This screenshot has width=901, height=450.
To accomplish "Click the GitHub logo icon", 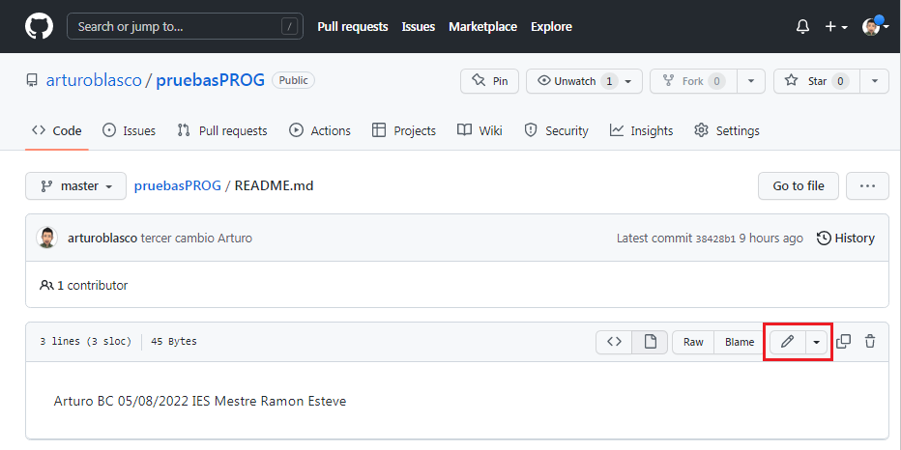I will (39, 26).
